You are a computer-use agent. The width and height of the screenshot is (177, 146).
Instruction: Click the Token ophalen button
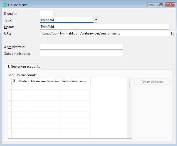tap(152, 81)
